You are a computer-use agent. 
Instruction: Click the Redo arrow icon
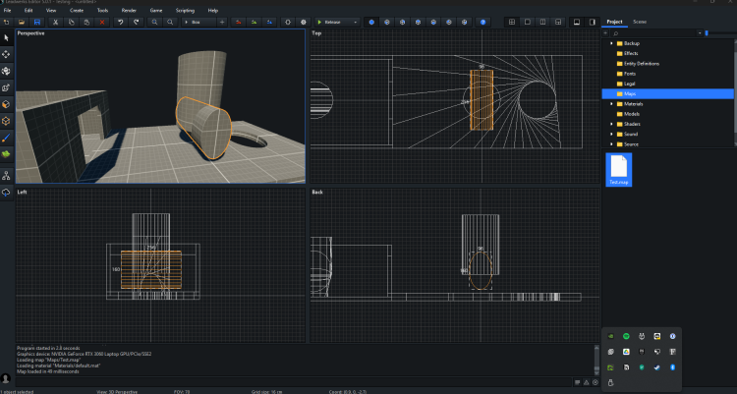[135, 21]
